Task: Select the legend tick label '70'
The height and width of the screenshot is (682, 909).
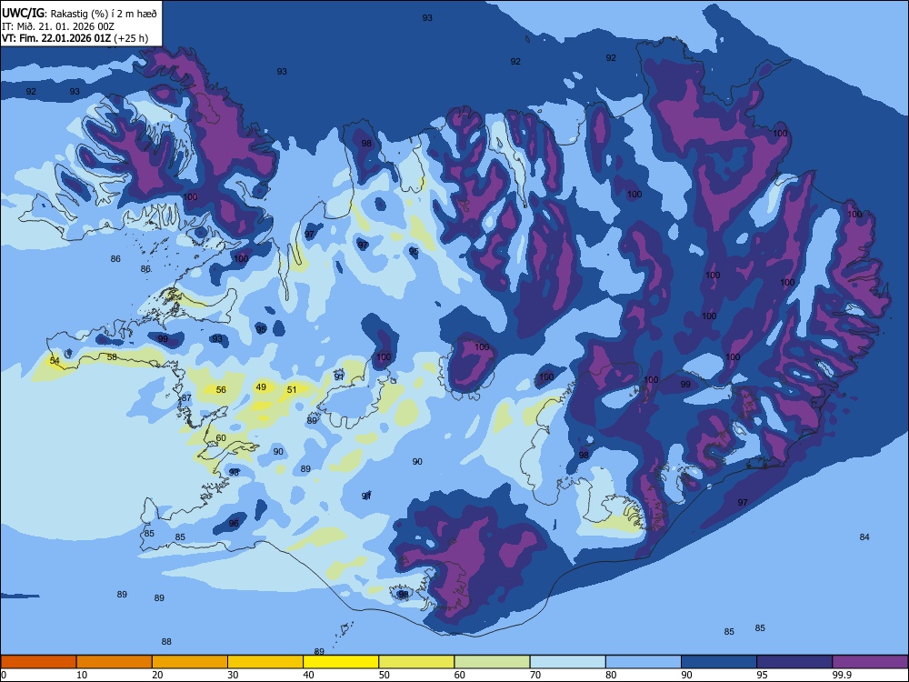Action: pos(535,675)
